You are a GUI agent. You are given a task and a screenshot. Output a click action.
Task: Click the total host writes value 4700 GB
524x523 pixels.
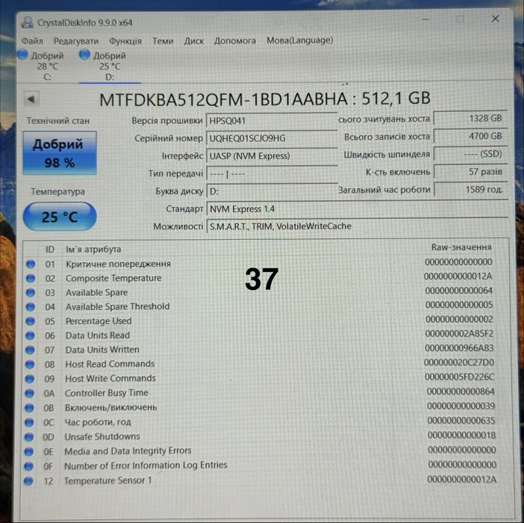coord(470,137)
